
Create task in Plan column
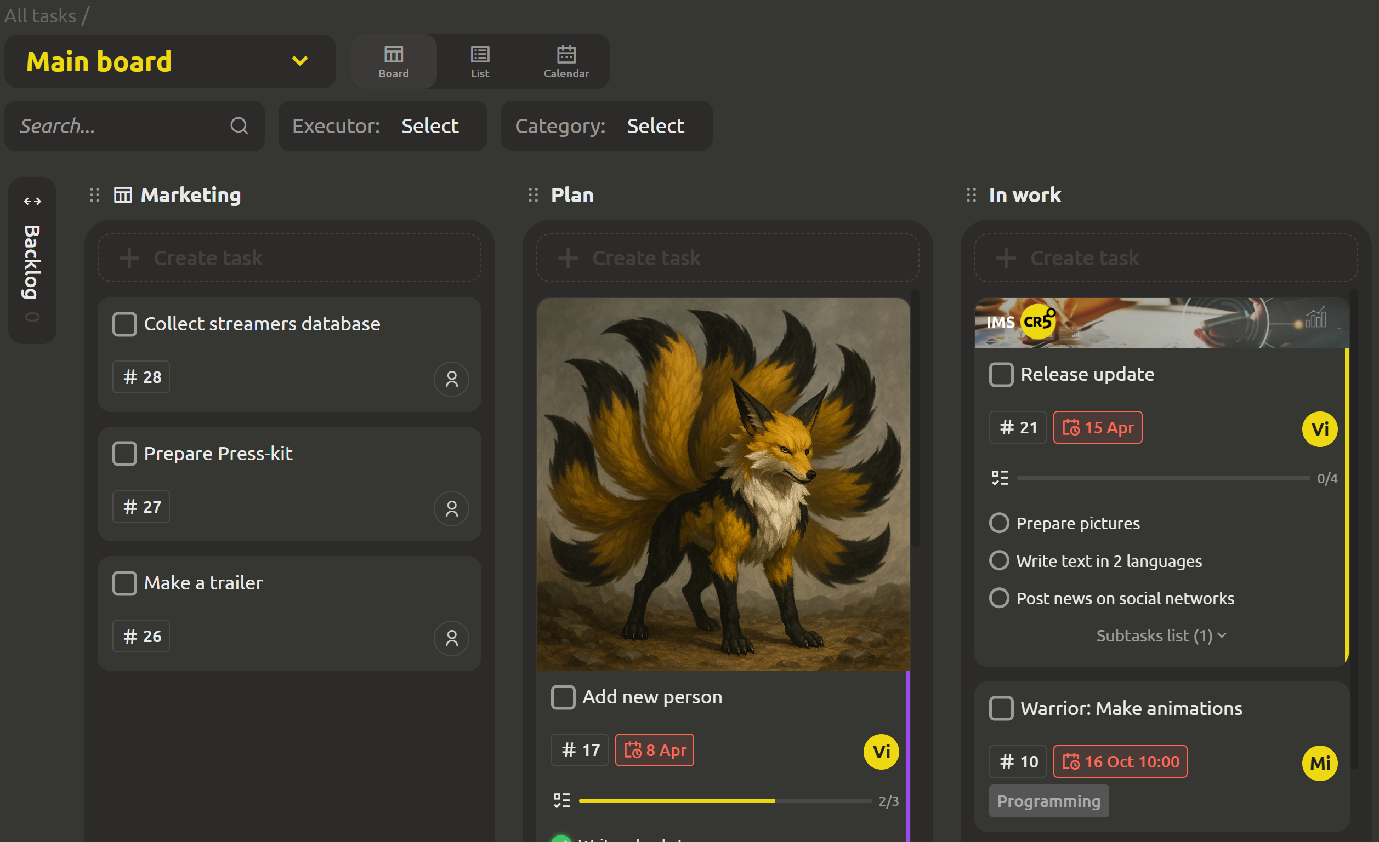[728, 257]
